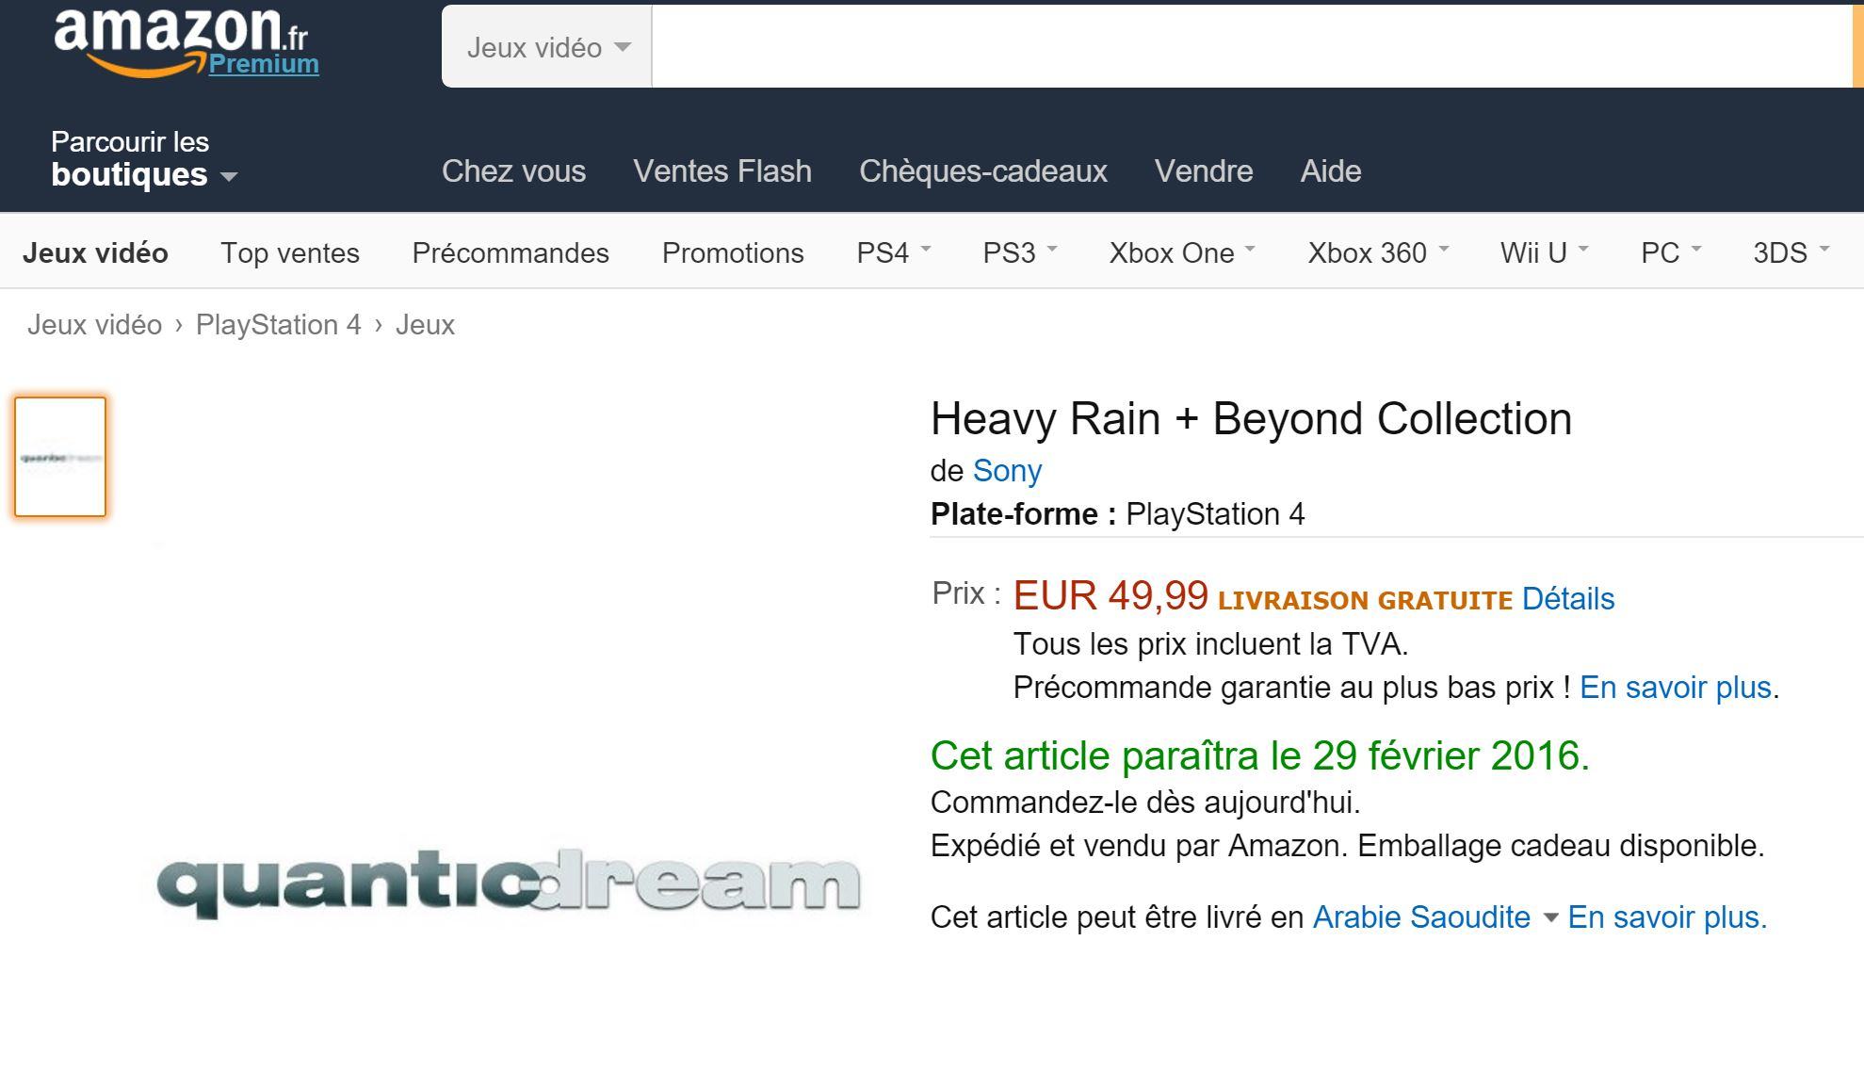Open the Aide help page
Image resolution: width=1864 pixels, height=1087 pixels.
point(1331,171)
